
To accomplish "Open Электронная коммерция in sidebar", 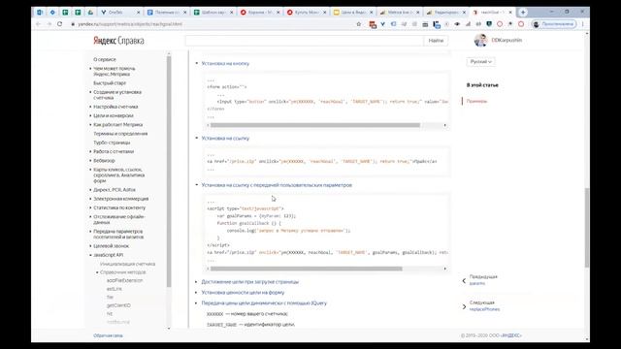I will click(120, 199).
